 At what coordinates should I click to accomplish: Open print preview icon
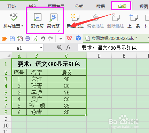(x=35, y=39)
